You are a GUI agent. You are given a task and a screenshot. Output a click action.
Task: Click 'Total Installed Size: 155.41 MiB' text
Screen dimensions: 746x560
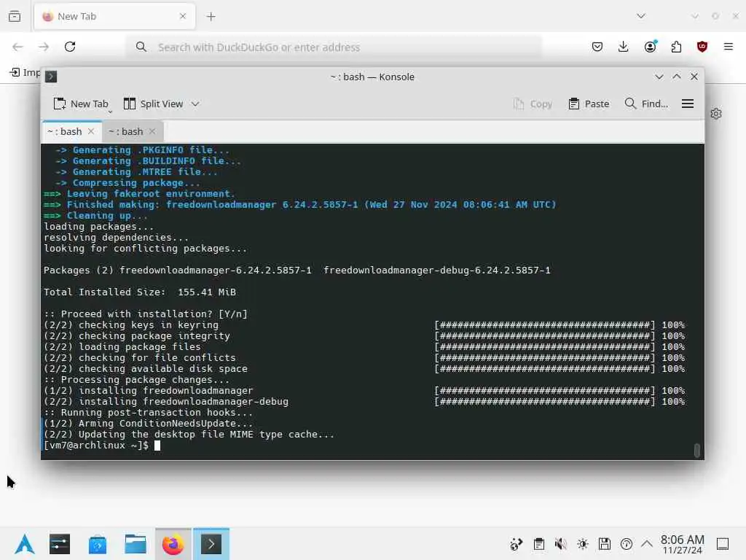pyautogui.click(x=140, y=292)
